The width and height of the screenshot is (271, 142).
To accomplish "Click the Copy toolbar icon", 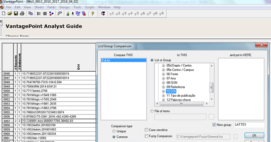I will coord(31,13).
